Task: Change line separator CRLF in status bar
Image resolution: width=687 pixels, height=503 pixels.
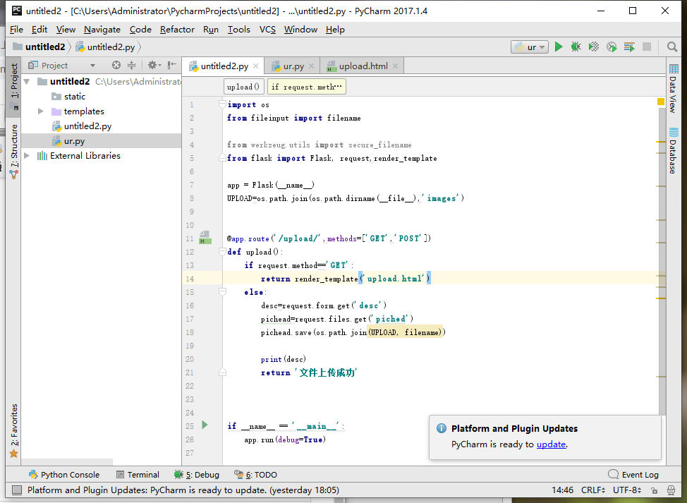Action: pyautogui.click(x=593, y=490)
